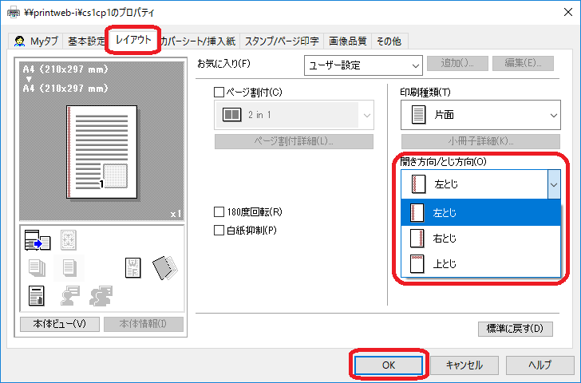Click 標準に戻す reset button
This screenshot has width=581, height=383.
point(515,329)
